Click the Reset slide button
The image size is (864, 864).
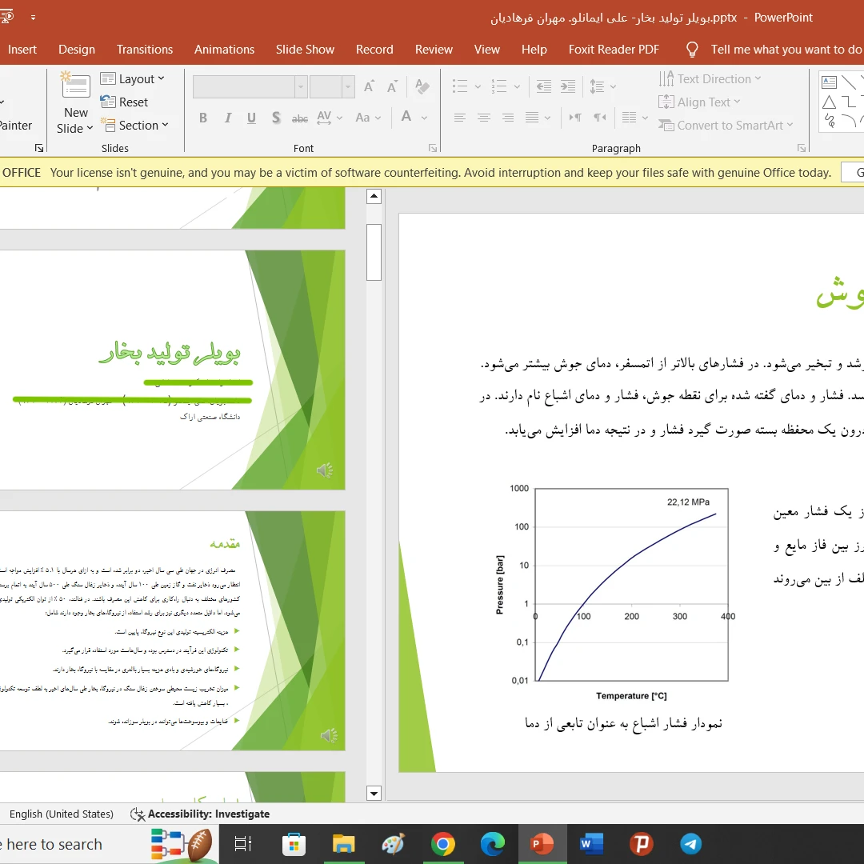pos(124,102)
